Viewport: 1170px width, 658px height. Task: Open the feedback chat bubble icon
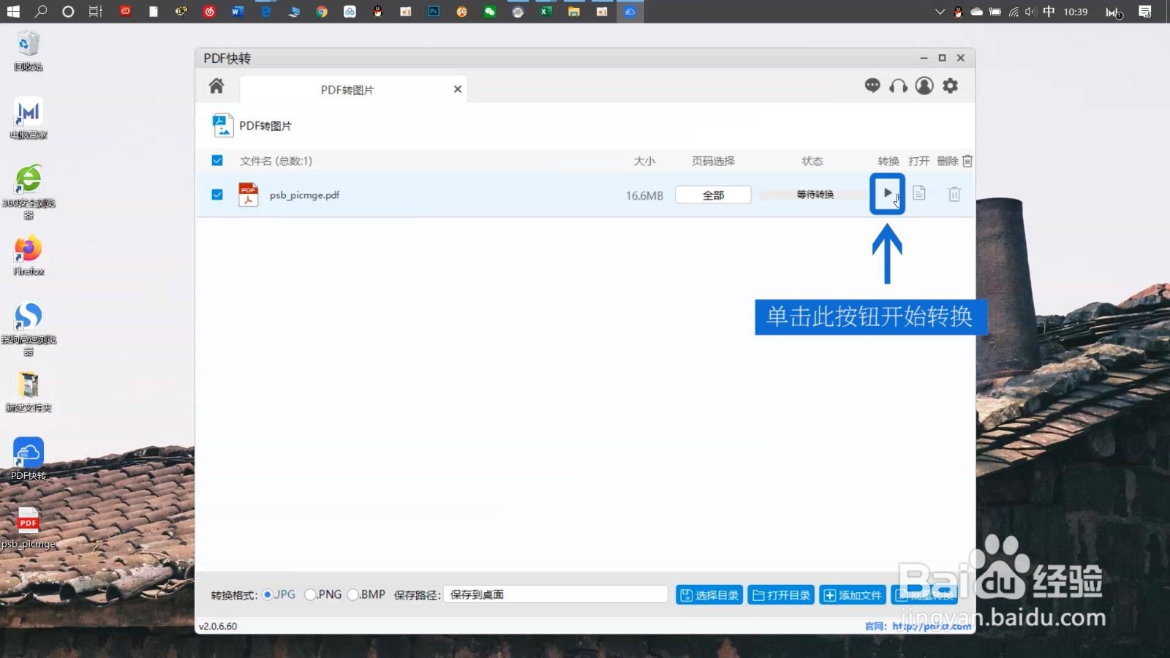[x=872, y=86]
